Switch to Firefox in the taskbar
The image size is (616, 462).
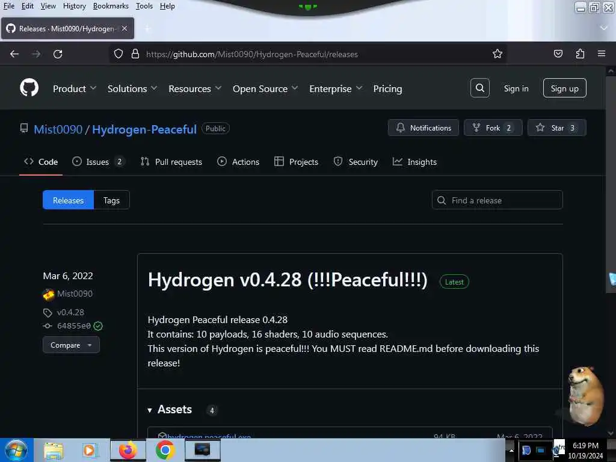[128, 450]
